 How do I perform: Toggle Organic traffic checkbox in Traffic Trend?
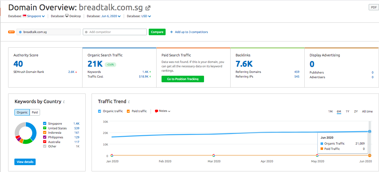[100, 111]
